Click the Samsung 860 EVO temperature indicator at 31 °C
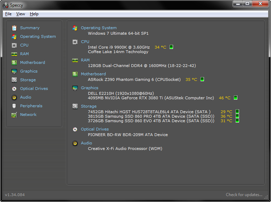This screenshot has width=271, height=202. coord(237,120)
